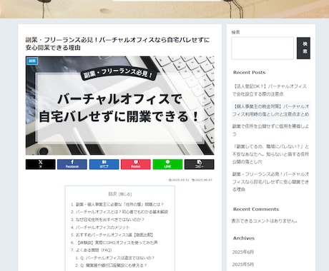Viewport: 329px width, 271px height.
Task: Open the 2025年6月 archive
Action: 243,252
